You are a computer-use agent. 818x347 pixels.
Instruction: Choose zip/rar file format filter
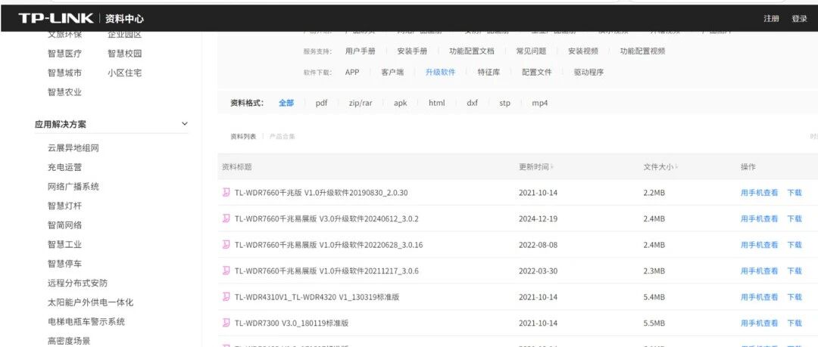(361, 103)
